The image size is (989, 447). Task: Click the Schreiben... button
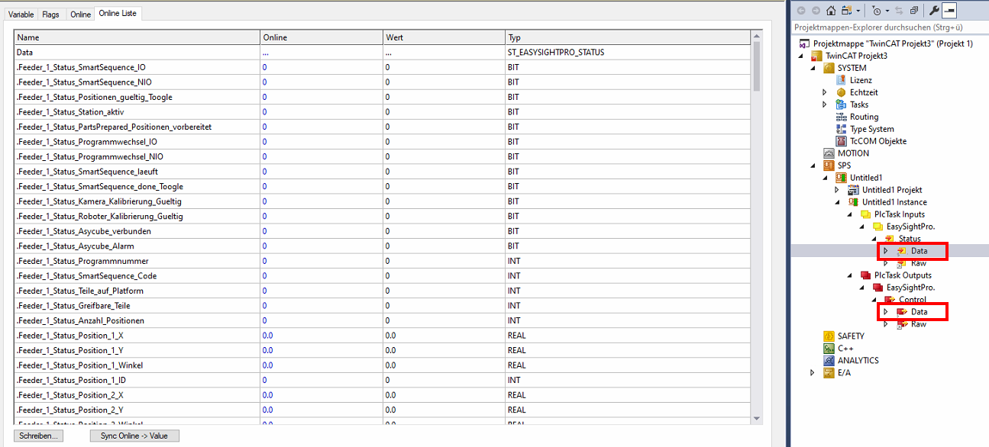(x=37, y=436)
